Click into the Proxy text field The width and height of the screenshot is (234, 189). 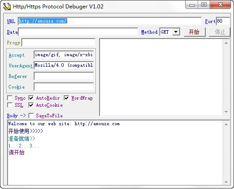coord(58,42)
